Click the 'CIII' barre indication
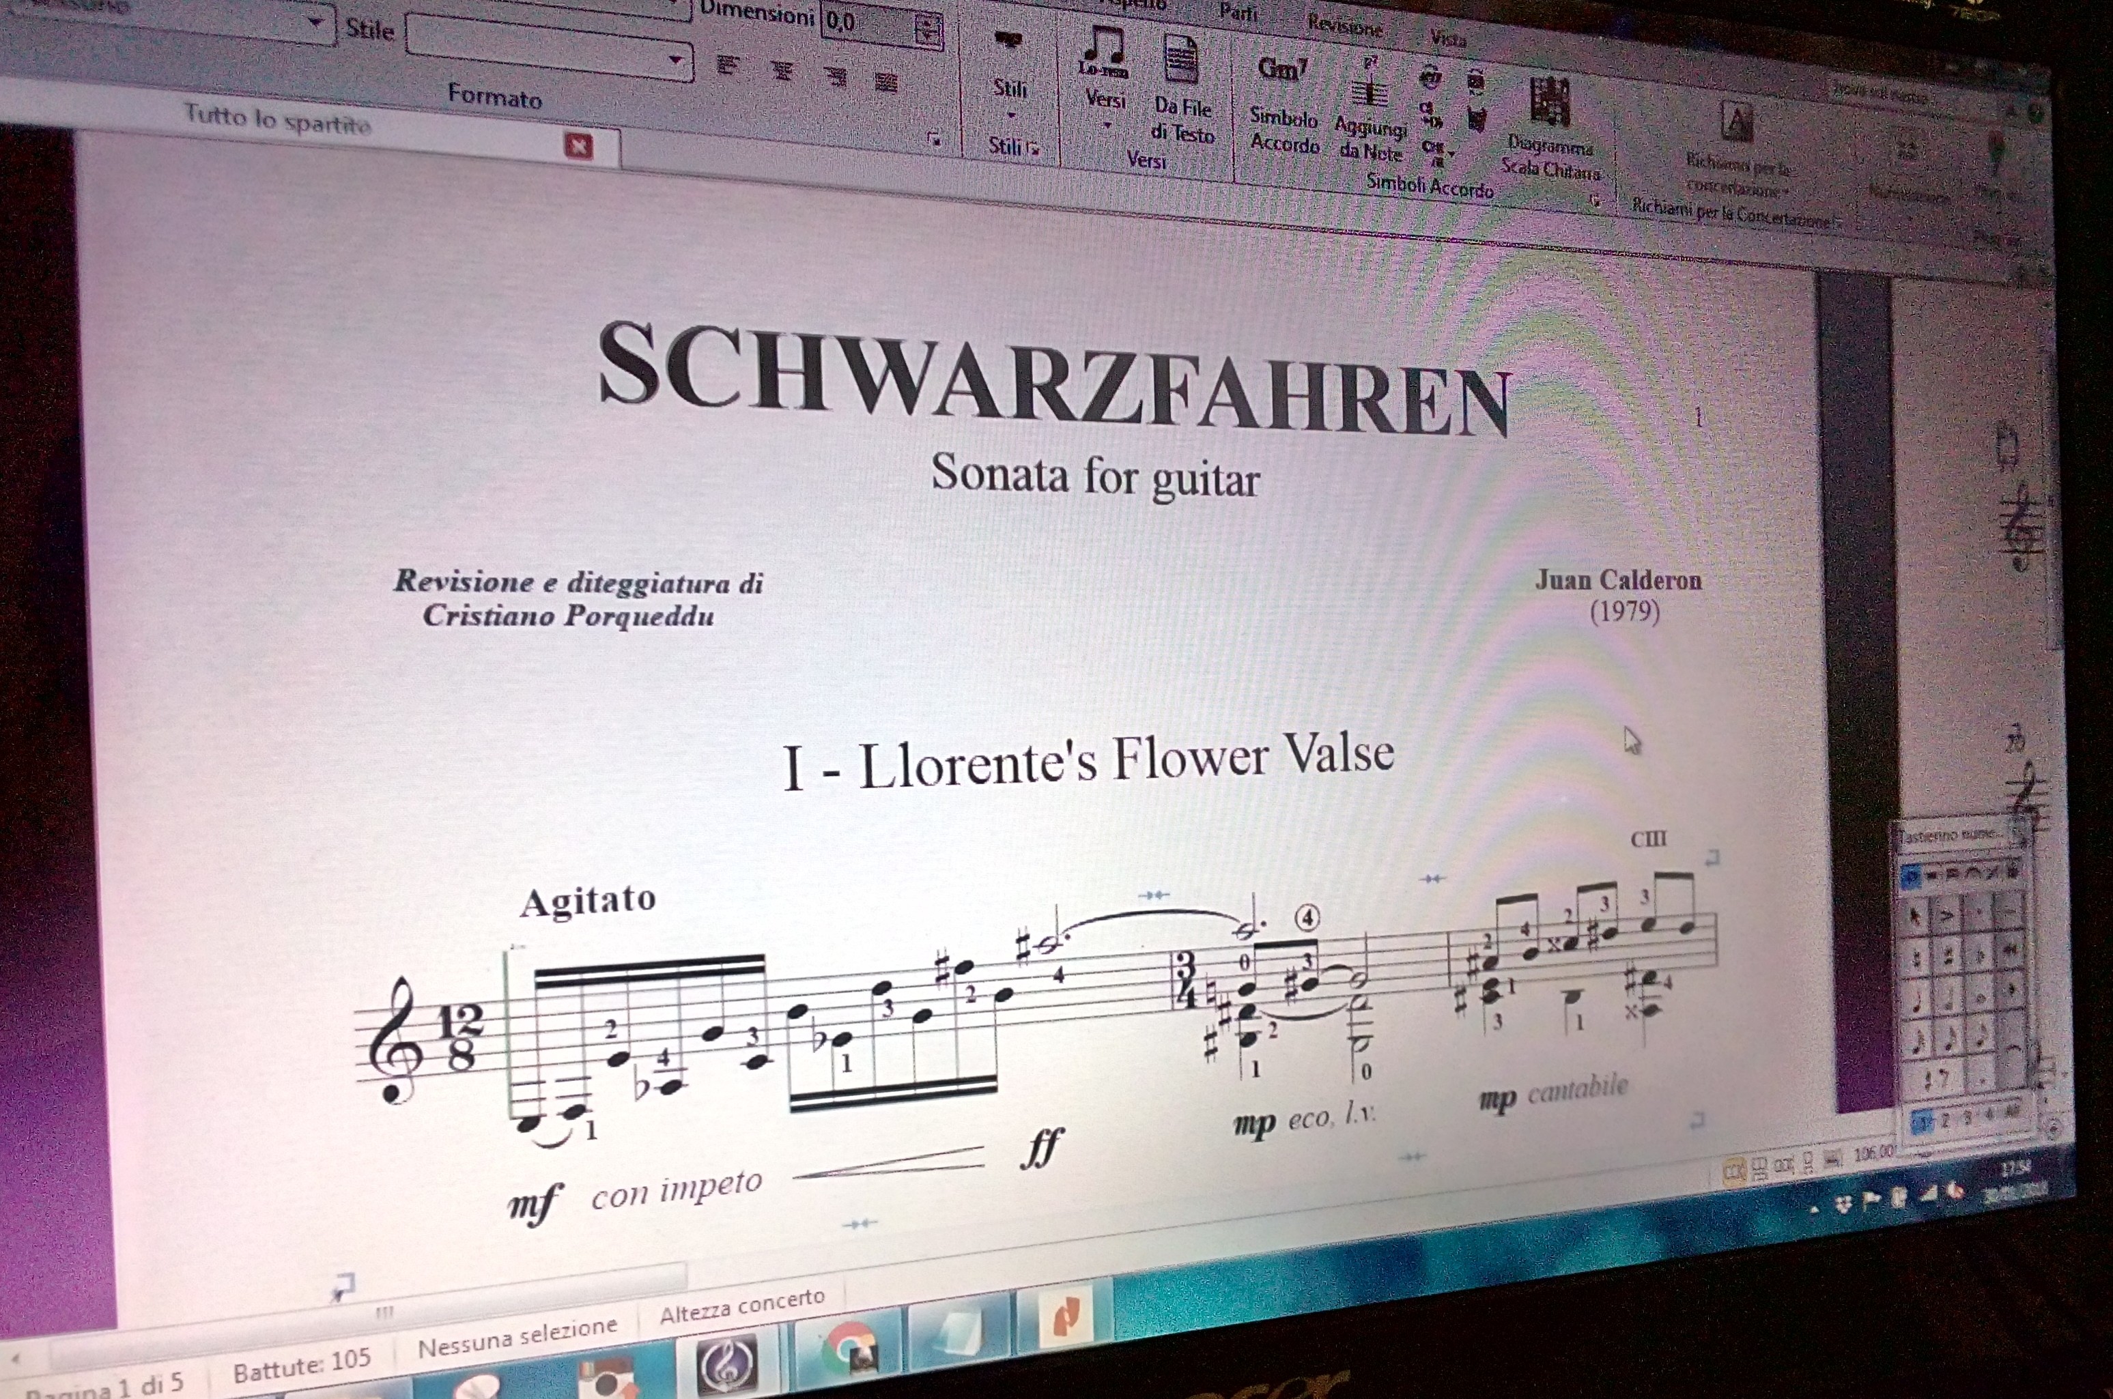Viewport: 2113px width, 1399px height. [x=1648, y=839]
